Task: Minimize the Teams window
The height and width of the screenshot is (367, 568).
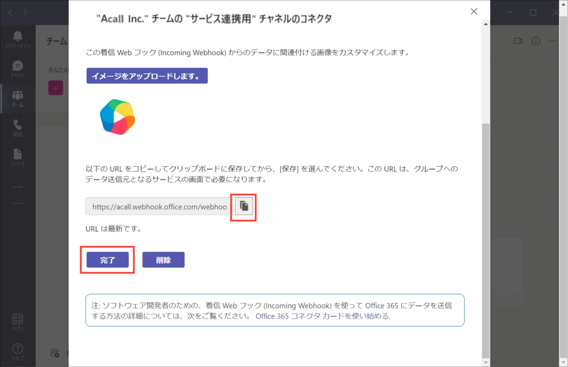Action: tap(510, 13)
